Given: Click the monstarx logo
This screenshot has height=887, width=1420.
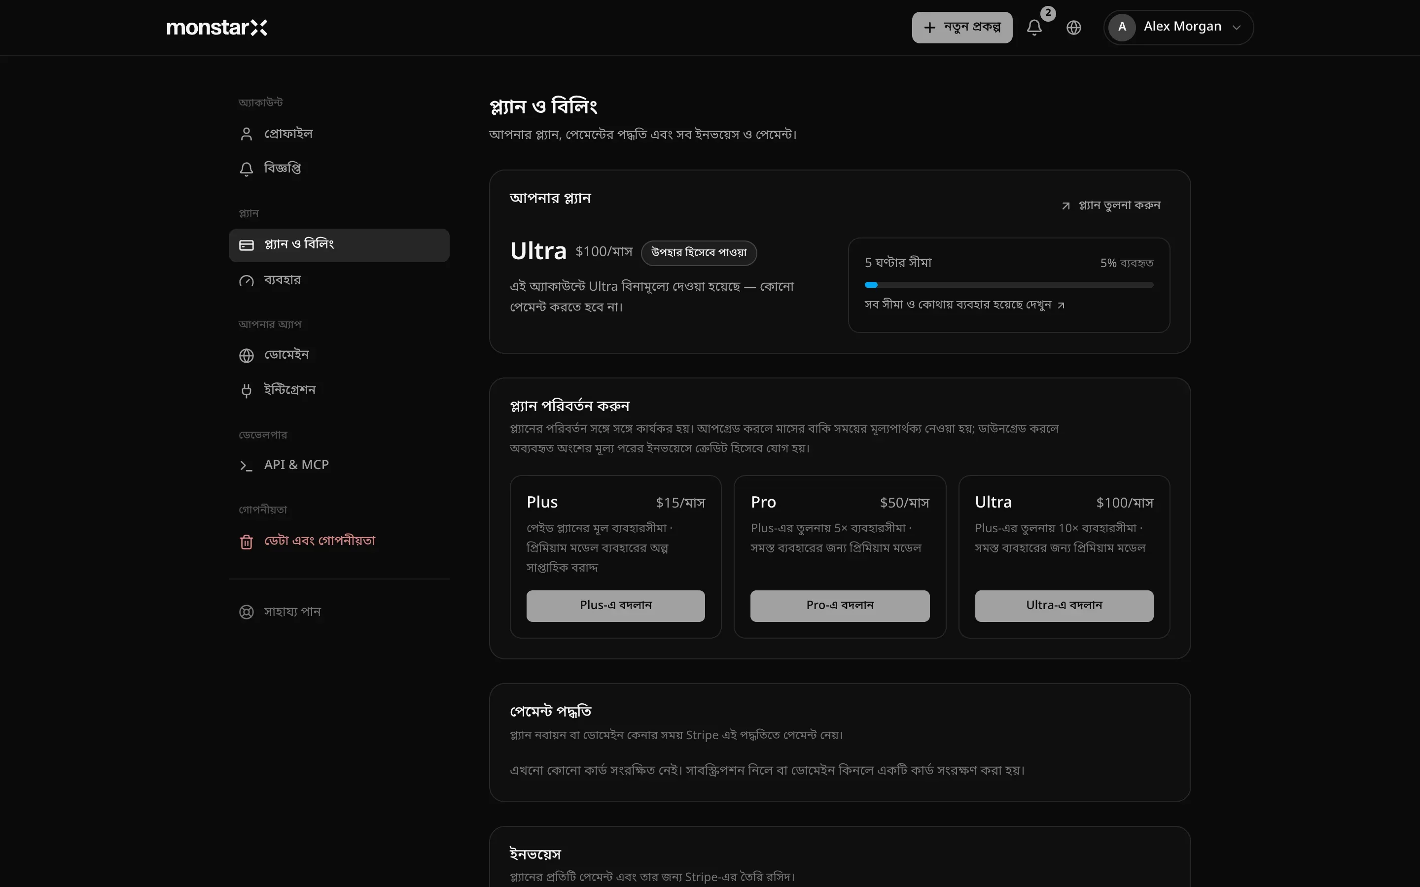Looking at the screenshot, I should (216, 28).
